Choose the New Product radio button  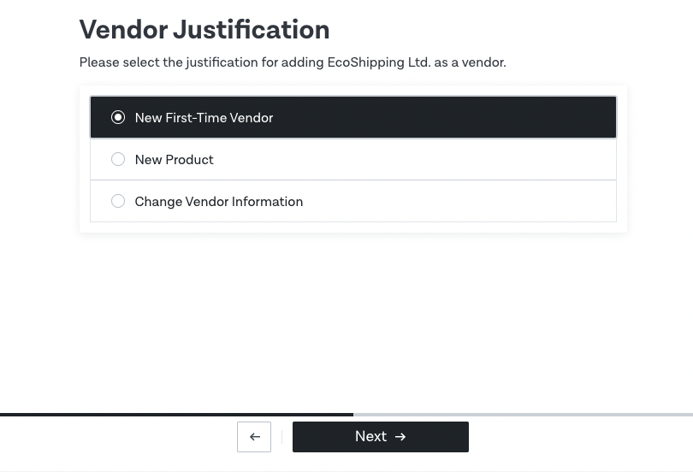tap(118, 159)
